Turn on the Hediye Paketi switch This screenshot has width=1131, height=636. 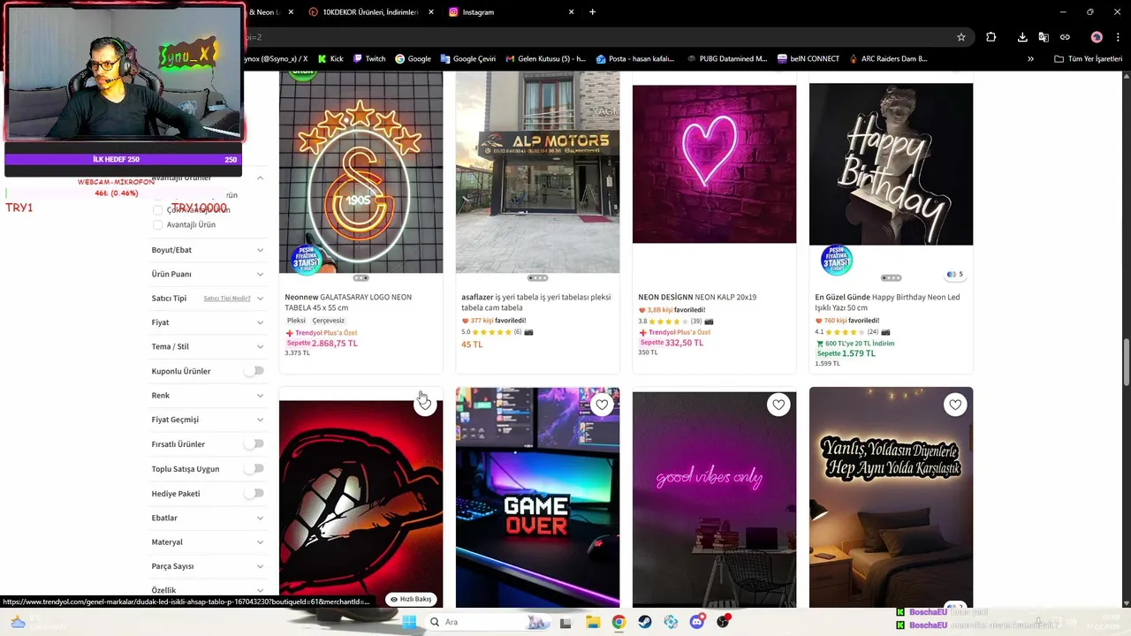click(254, 494)
